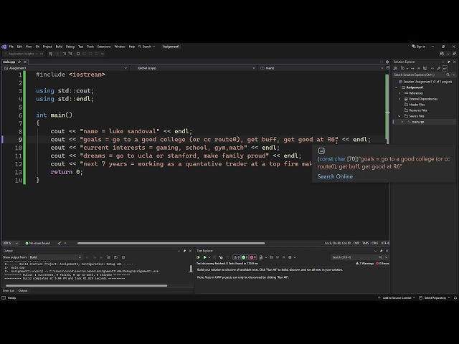Click the Search box in title bar
The height and width of the screenshot is (344, 459).
pyautogui.click(x=146, y=47)
